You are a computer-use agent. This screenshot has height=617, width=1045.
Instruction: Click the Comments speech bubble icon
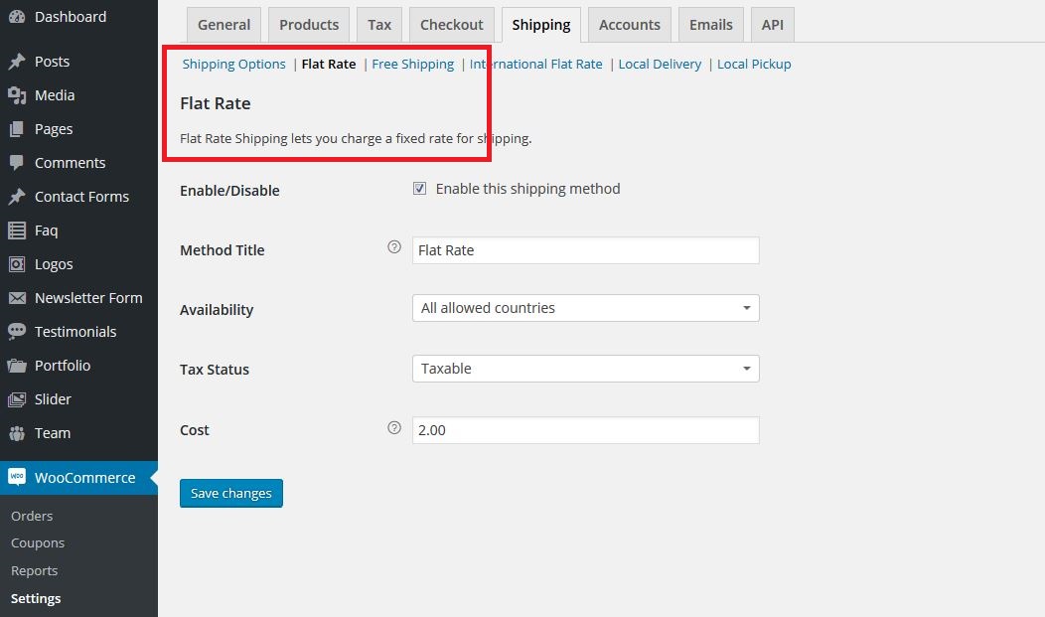pos(17,163)
